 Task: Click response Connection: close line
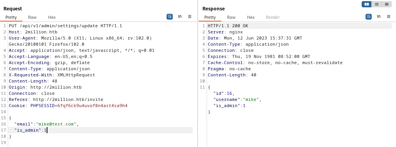pyautogui.click(x=231, y=50)
